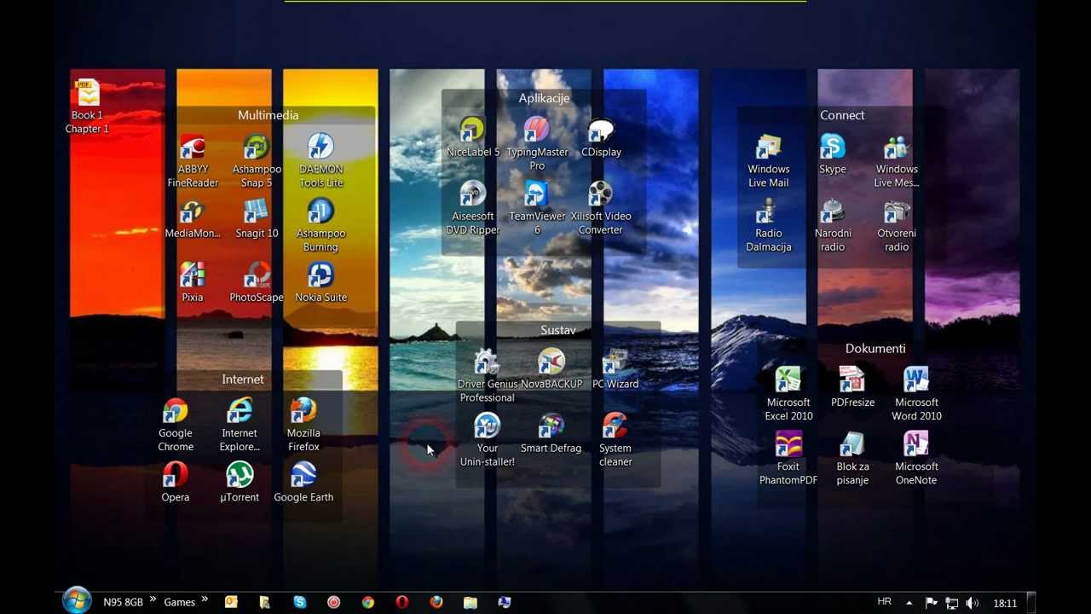Viewport: 1091px width, 614px height.
Task: Launch Xilisoft Video Converter
Action: [x=601, y=208]
